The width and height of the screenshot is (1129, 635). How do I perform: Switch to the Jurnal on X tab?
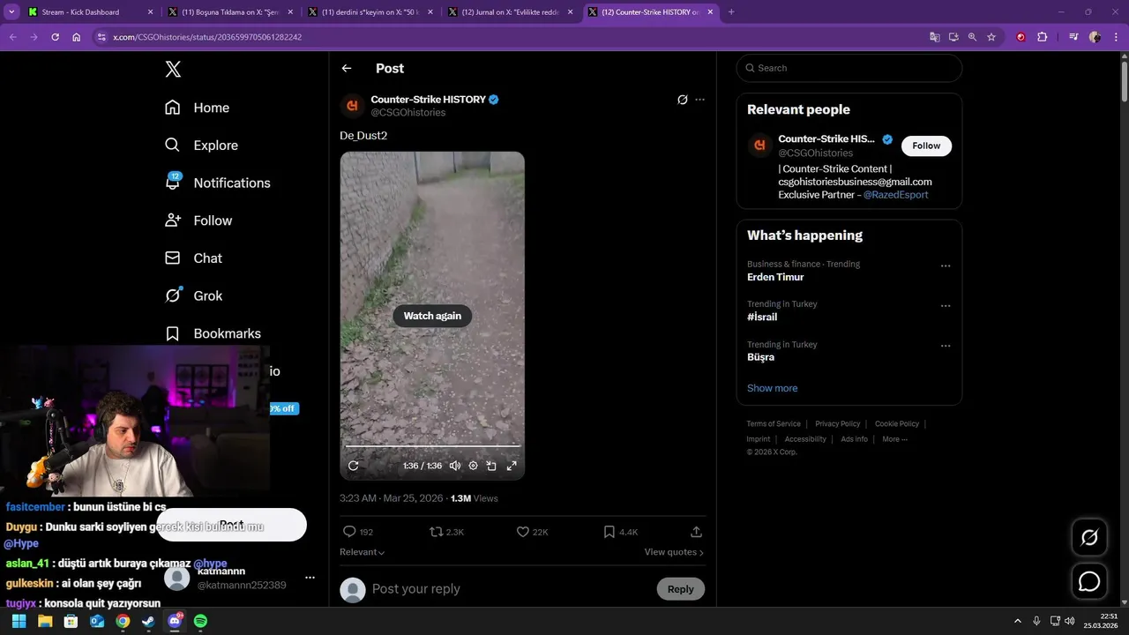511,12
